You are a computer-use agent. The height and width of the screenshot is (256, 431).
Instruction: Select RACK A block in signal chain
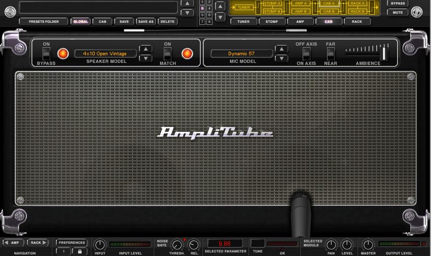(357, 4)
